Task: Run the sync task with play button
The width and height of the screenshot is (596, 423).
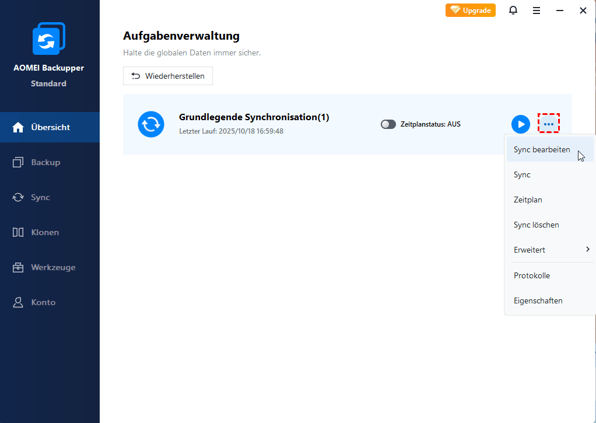Action: click(x=520, y=124)
